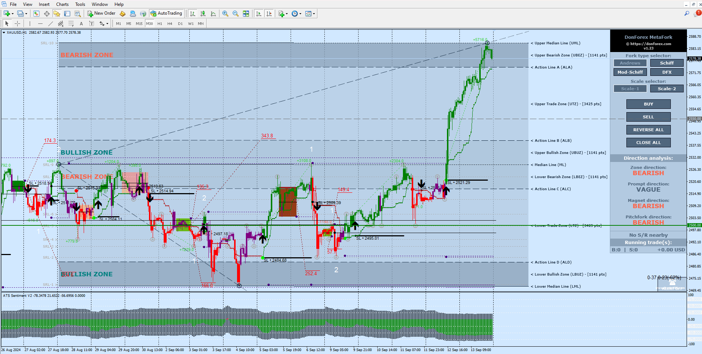
Task: Switch chart to bar chart icon
Action: [193, 14]
